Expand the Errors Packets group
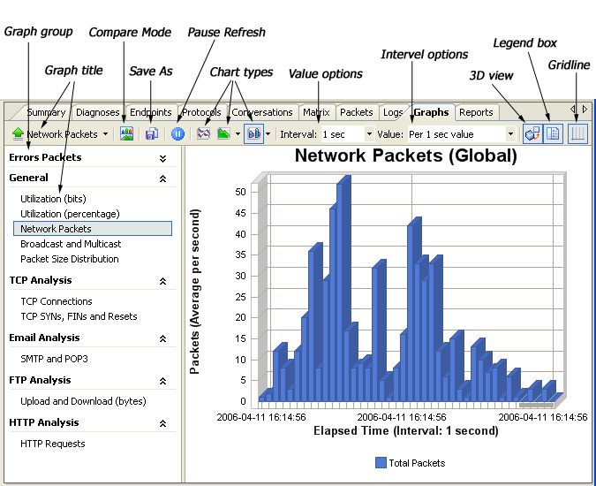 [163, 158]
